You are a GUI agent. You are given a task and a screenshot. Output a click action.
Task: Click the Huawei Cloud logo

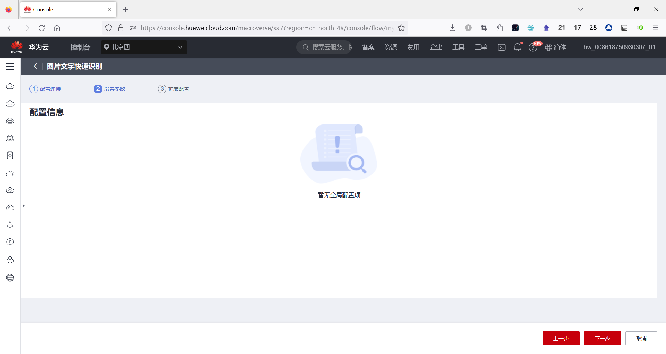pos(16,47)
